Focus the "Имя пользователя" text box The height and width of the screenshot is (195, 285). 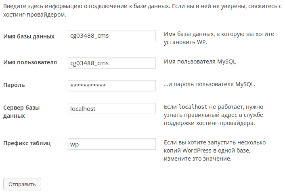pyautogui.click(x=112, y=63)
